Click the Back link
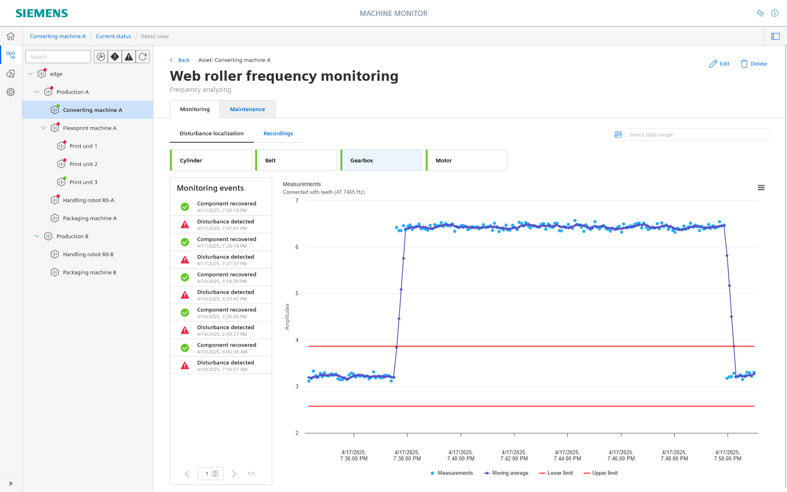787x492 pixels. pos(184,60)
